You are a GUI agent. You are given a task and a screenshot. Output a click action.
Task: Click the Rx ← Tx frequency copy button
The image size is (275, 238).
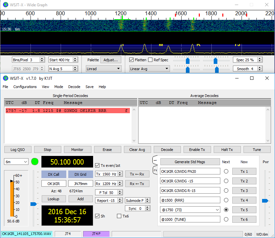[137, 183]
